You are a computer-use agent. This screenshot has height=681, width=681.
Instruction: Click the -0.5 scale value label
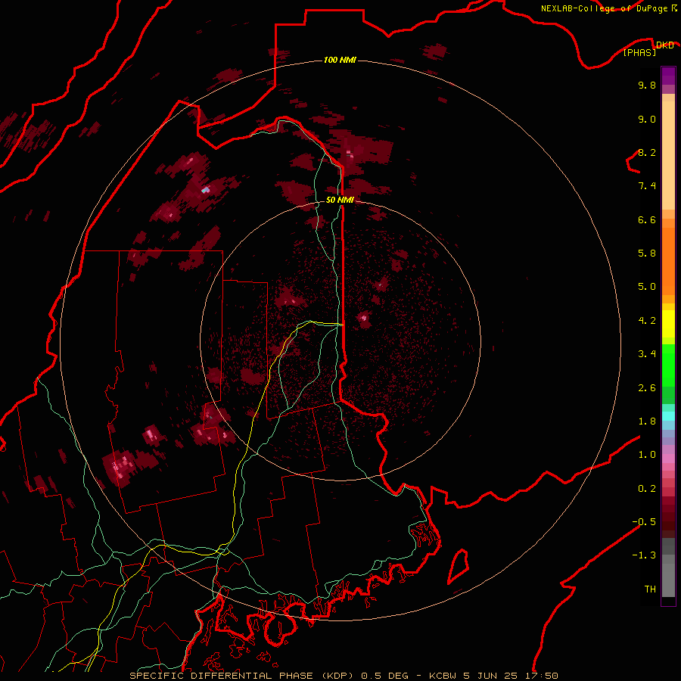pyautogui.click(x=644, y=522)
